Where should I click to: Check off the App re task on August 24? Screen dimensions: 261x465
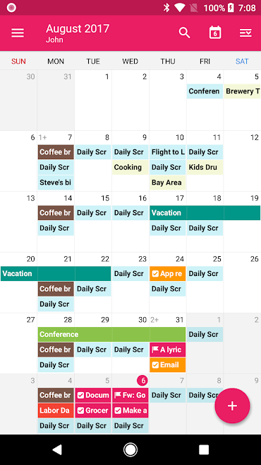click(x=155, y=274)
